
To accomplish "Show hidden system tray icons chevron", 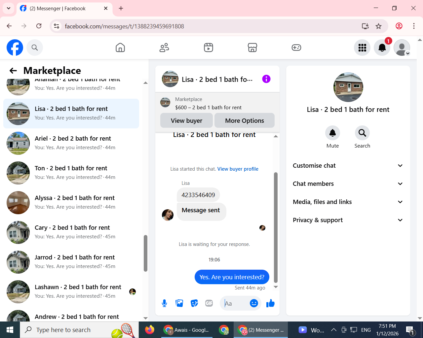I will tap(334, 330).
